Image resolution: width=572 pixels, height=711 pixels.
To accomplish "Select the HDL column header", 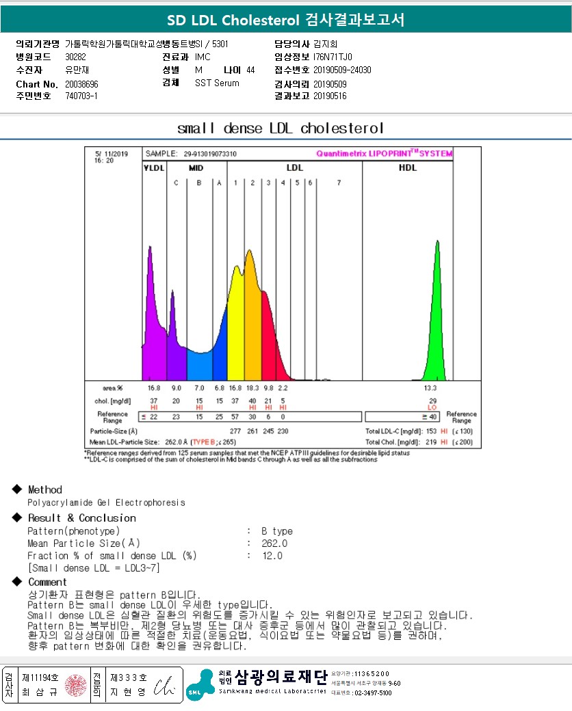I will (408, 167).
